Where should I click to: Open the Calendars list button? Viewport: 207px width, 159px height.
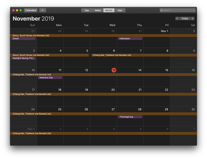[31, 10]
